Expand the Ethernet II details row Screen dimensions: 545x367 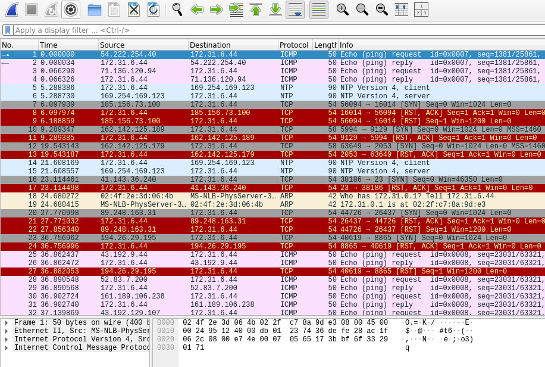[x=7, y=331]
